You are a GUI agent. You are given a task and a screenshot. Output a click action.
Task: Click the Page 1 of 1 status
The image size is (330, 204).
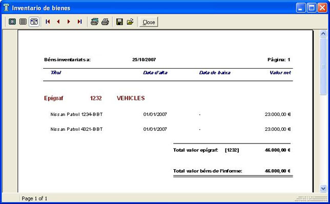[34, 198]
